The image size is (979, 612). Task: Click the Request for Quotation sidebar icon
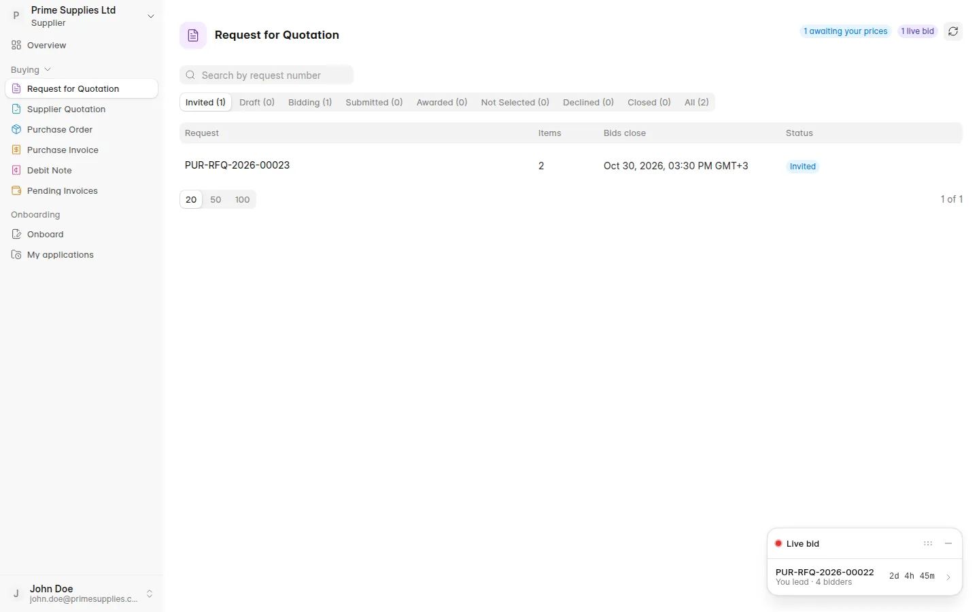pyautogui.click(x=16, y=88)
